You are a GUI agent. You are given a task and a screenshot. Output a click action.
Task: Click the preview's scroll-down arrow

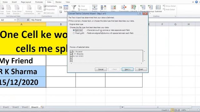(x=144, y=61)
